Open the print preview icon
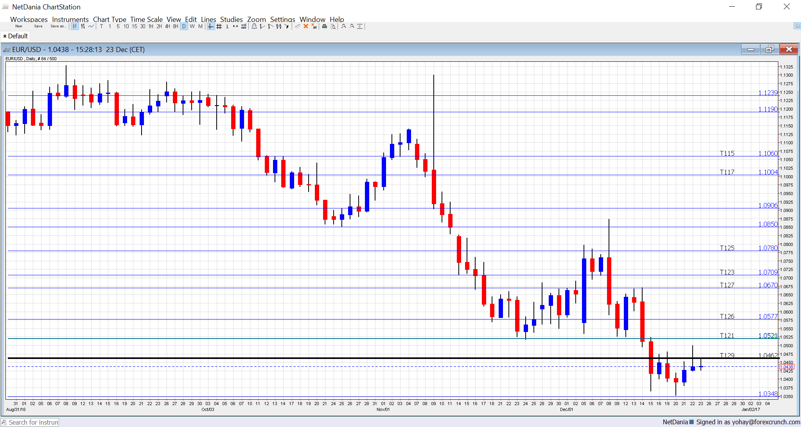This screenshot has height=427, width=801. coord(333,26)
